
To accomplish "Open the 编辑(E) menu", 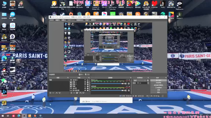I will pyautogui.click(x=57, y=20).
